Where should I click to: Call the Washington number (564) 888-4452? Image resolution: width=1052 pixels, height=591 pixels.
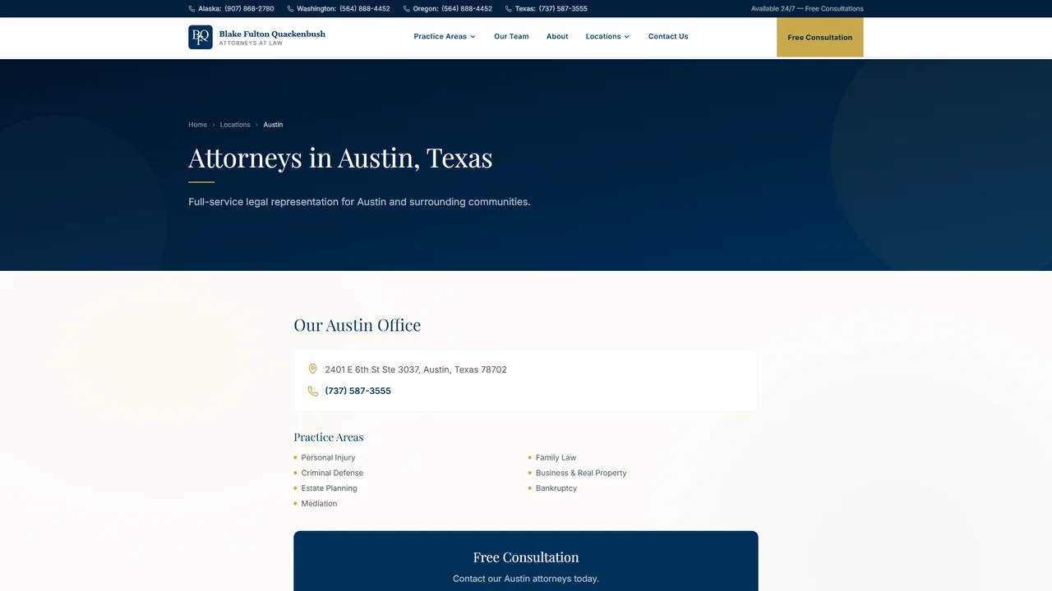coord(365,9)
